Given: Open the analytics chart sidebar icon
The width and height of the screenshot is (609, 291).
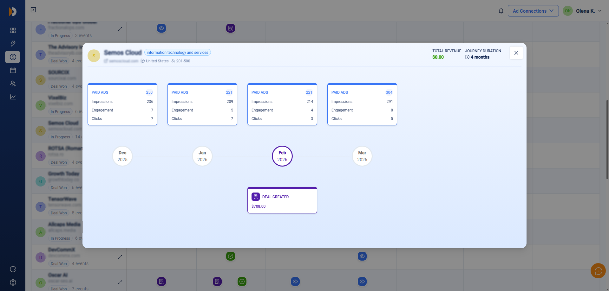Looking at the screenshot, I should [x=13, y=97].
